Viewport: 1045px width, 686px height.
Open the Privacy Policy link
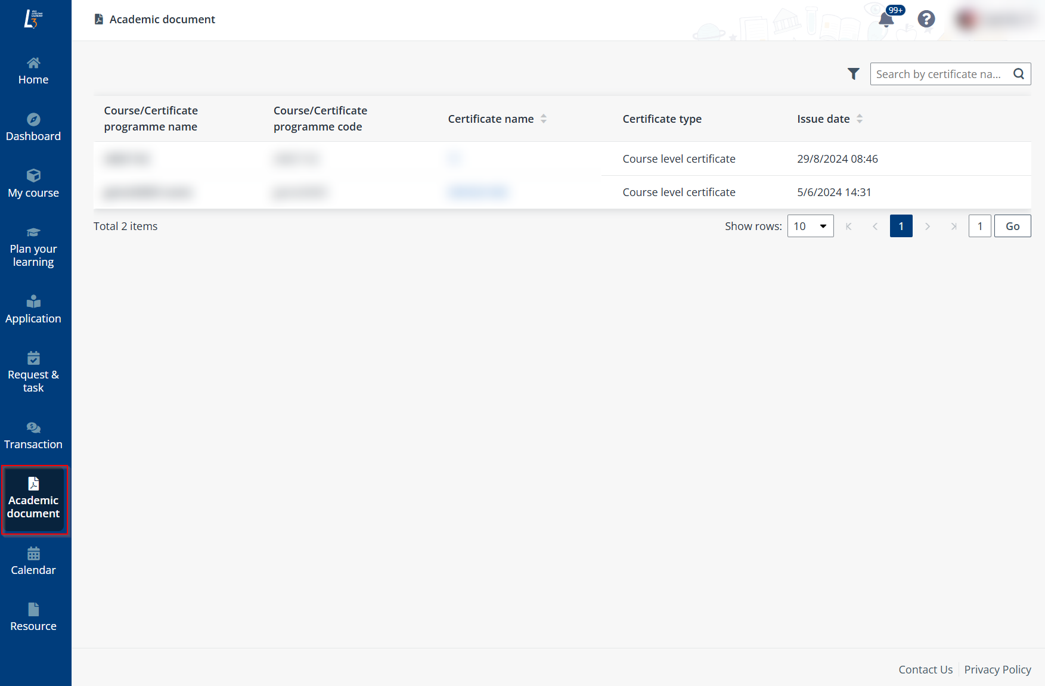click(x=997, y=669)
